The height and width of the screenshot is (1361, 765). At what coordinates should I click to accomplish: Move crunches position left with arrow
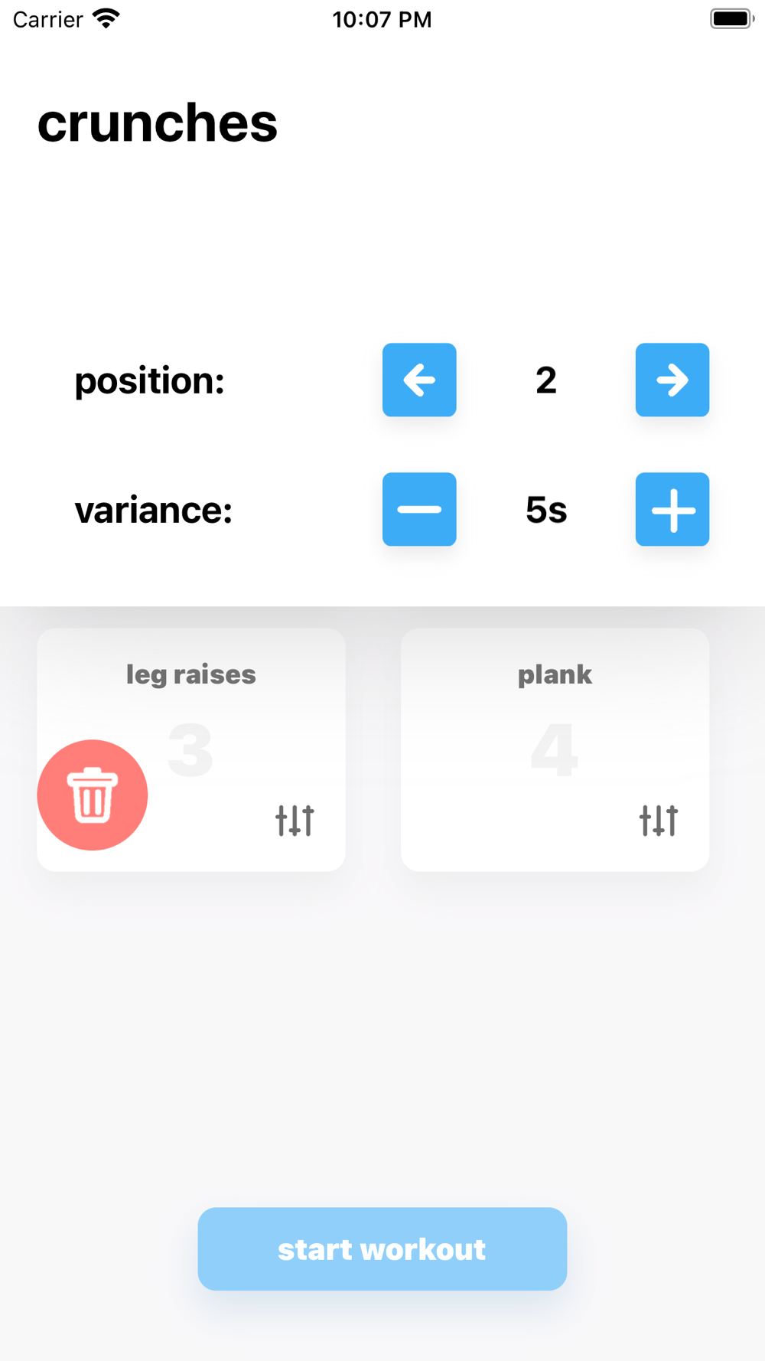(x=419, y=380)
